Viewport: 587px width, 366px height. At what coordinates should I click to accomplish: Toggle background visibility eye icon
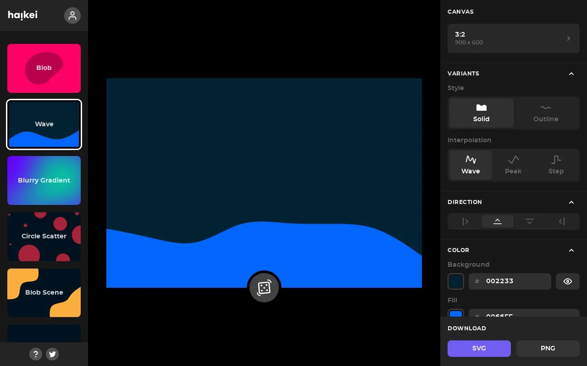click(568, 281)
